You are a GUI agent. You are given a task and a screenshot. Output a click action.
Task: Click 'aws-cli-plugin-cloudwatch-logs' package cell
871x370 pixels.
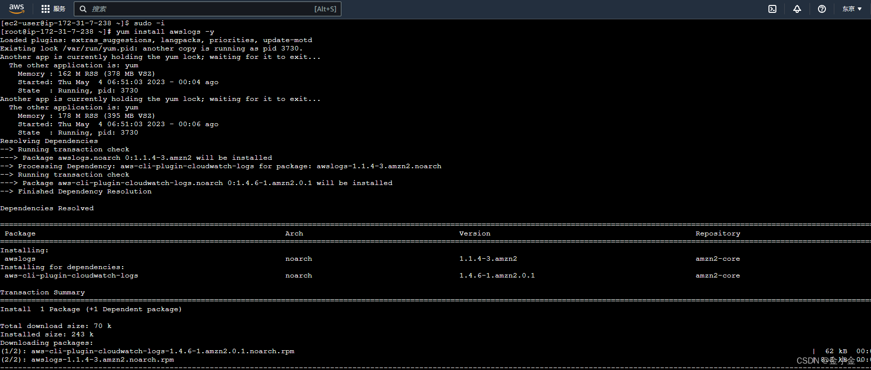pyautogui.click(x=71, y=276)
